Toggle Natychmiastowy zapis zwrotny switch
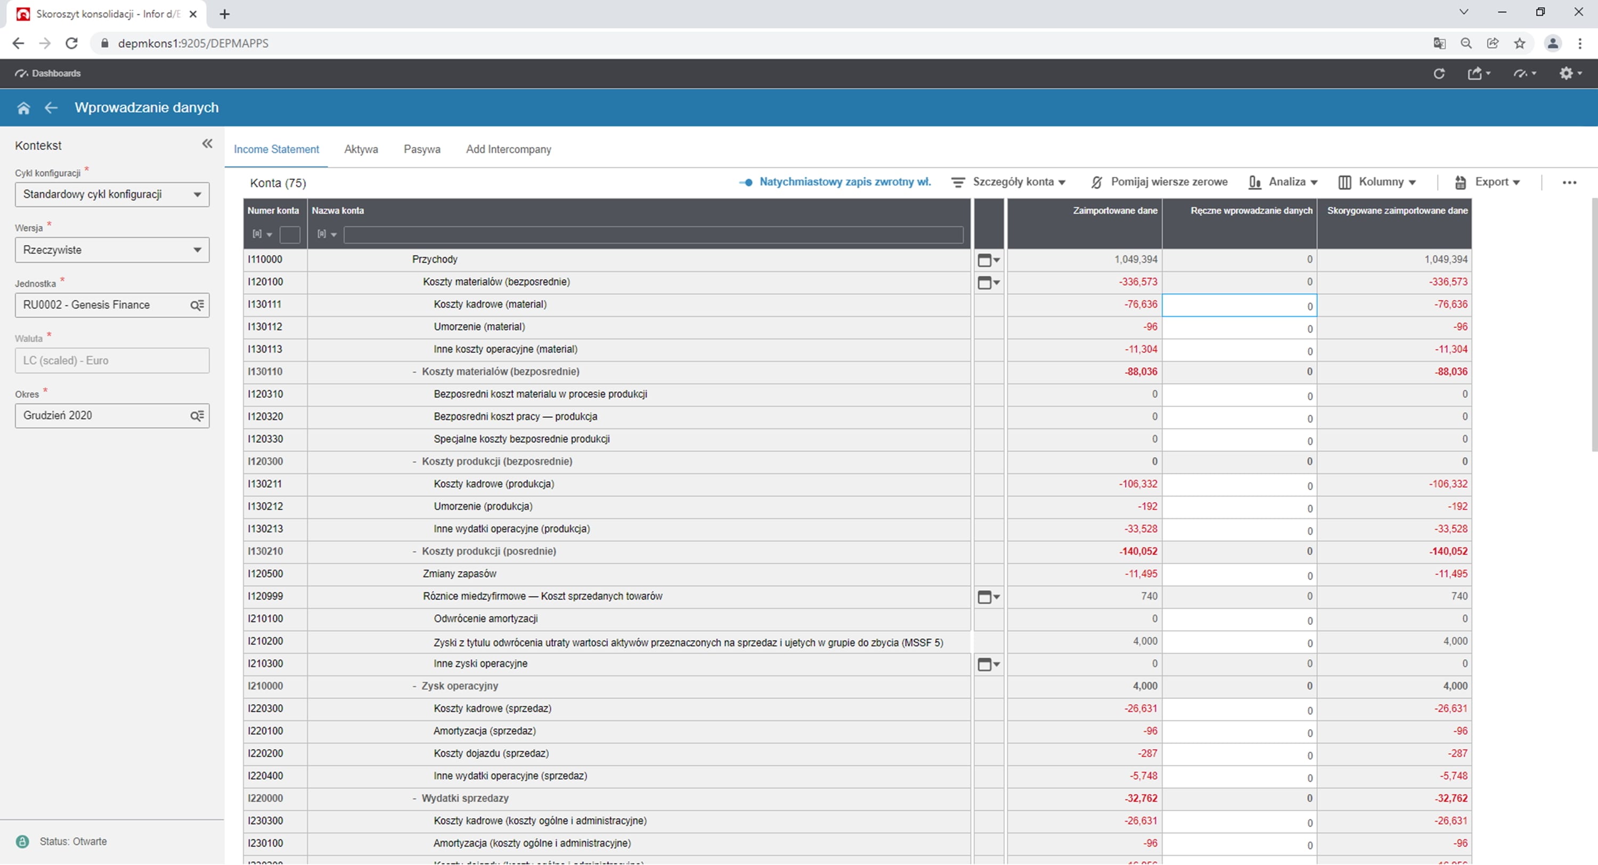Viewport: 1598px width, 865px height. [746, 182]
